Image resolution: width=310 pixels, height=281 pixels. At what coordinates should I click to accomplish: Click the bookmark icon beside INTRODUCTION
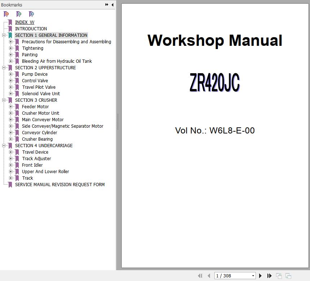10,29
